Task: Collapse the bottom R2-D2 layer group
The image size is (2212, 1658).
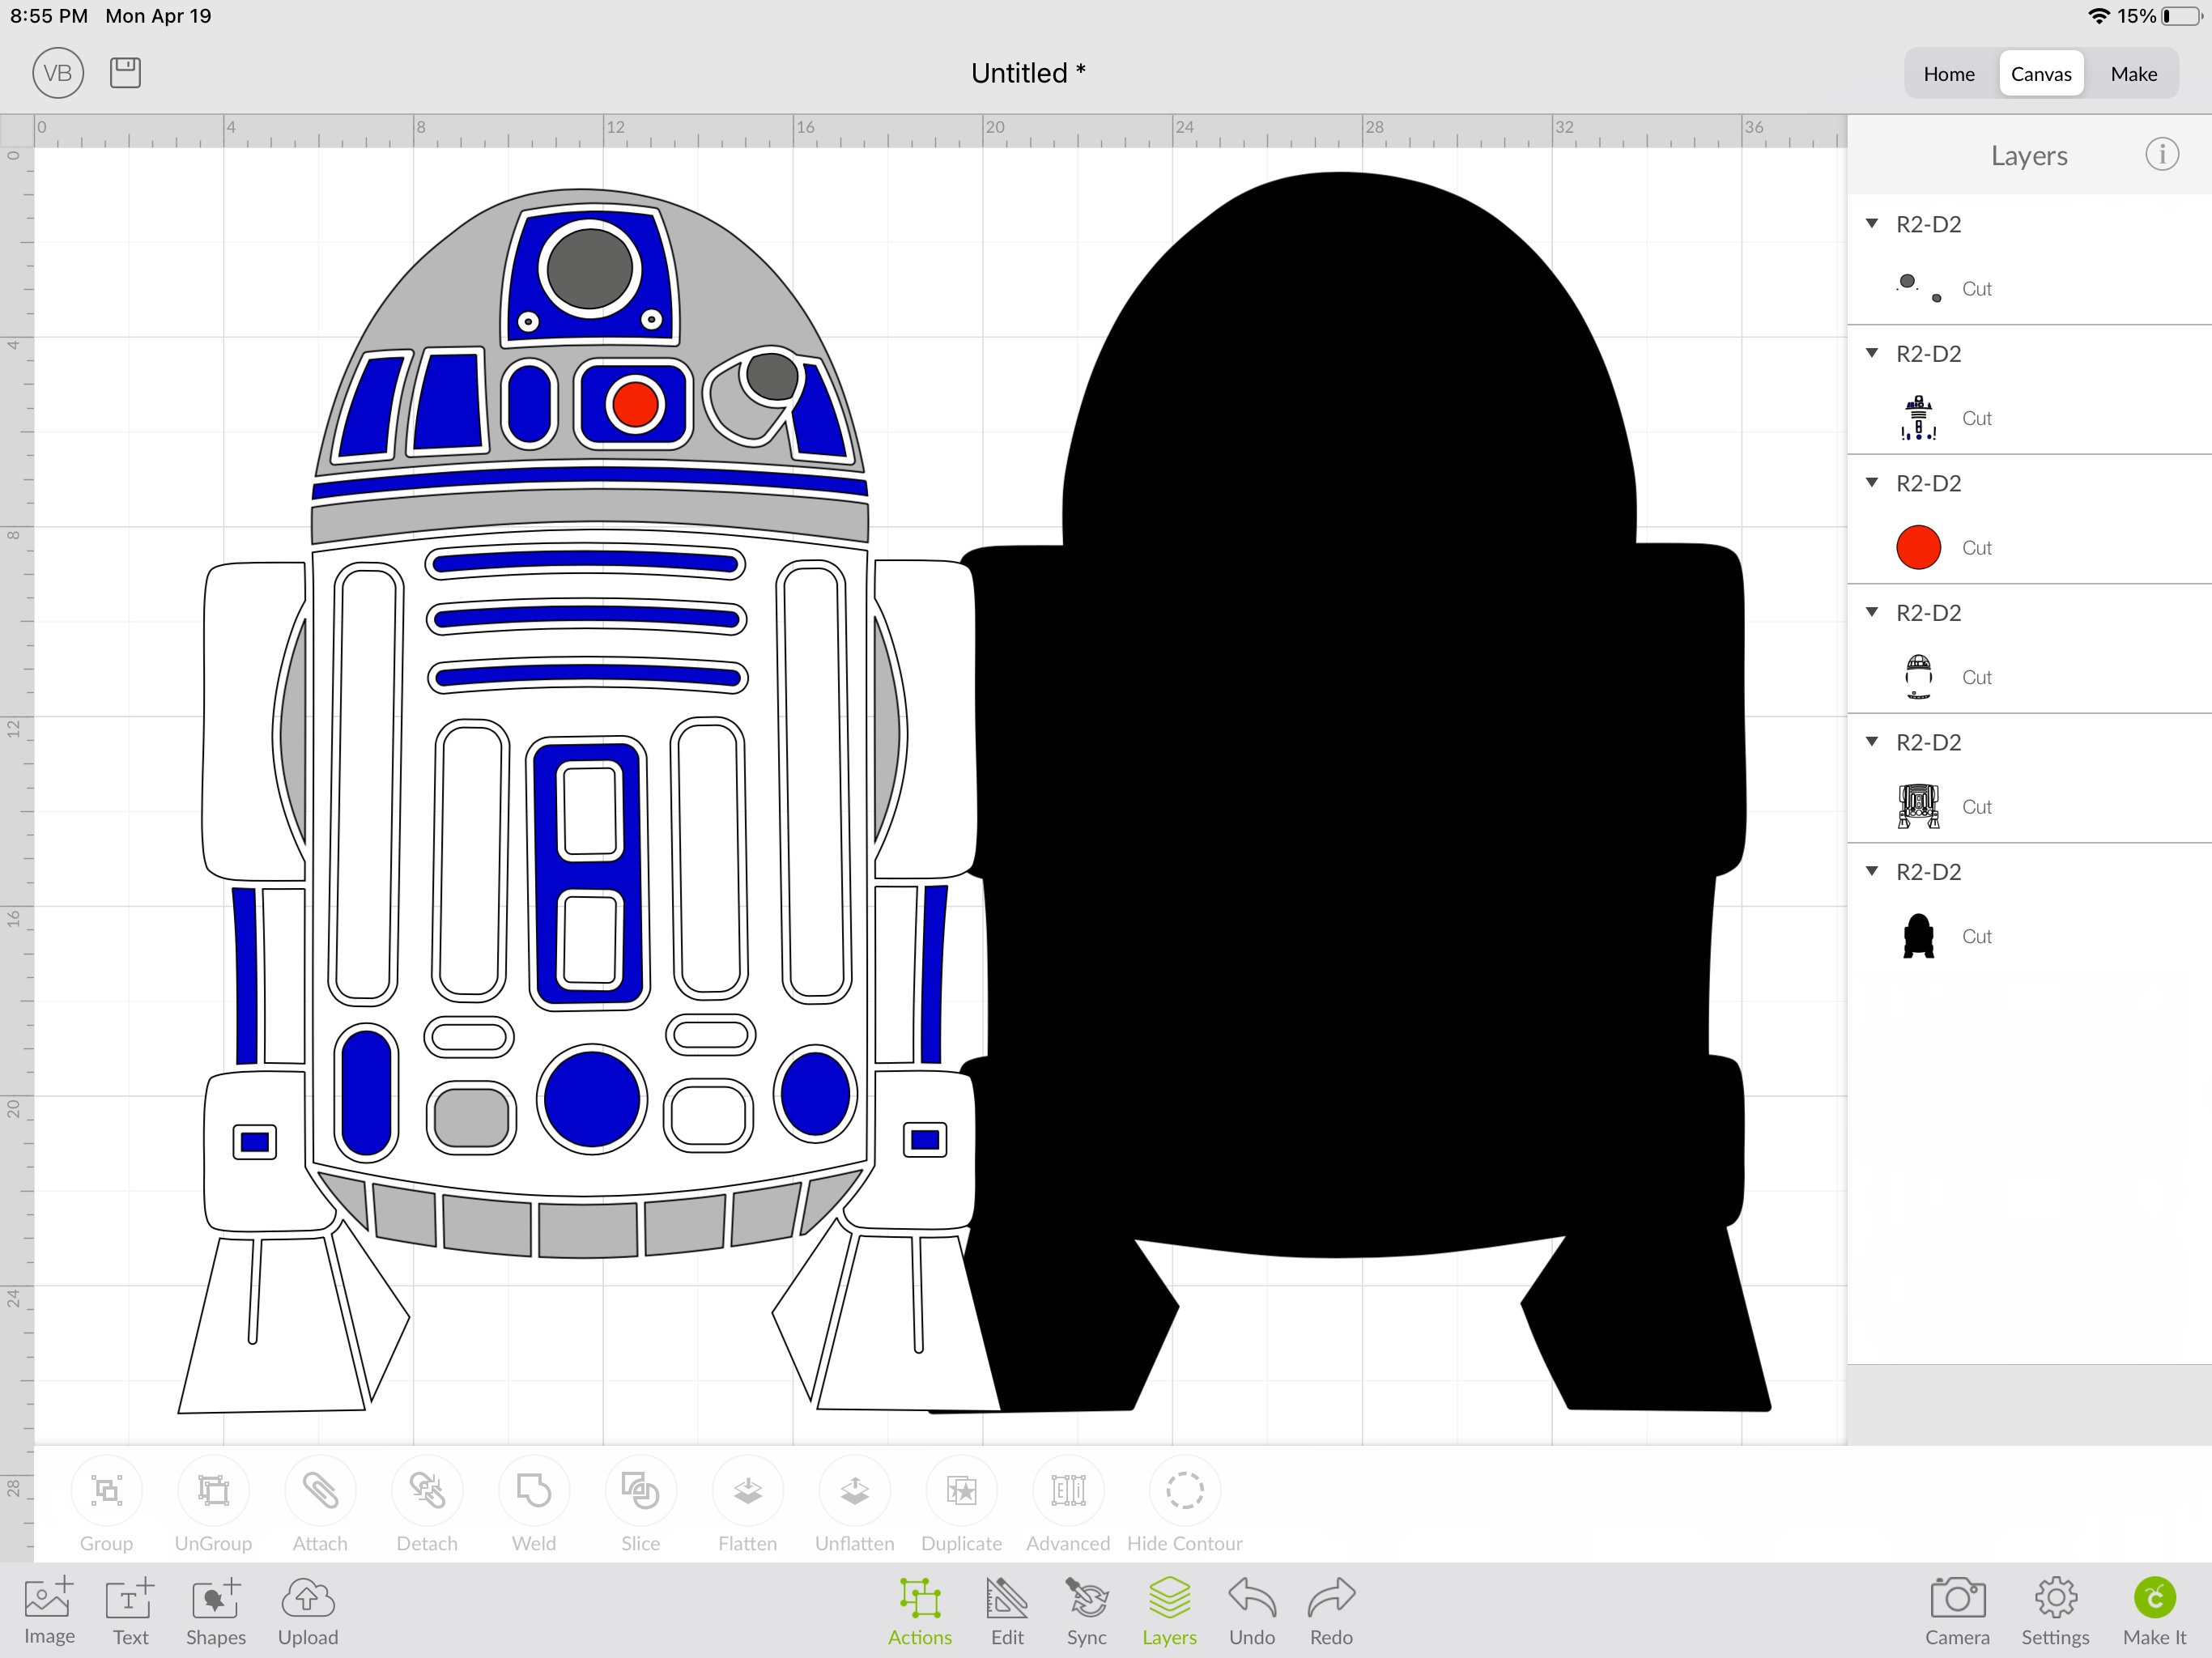Action: pos(1872,871)
